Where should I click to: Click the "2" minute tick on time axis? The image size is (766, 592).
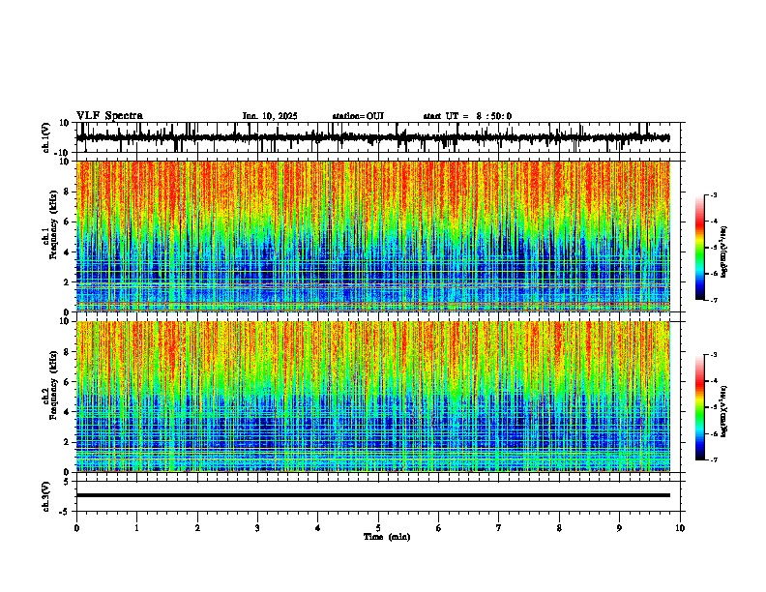click(197, 528)
